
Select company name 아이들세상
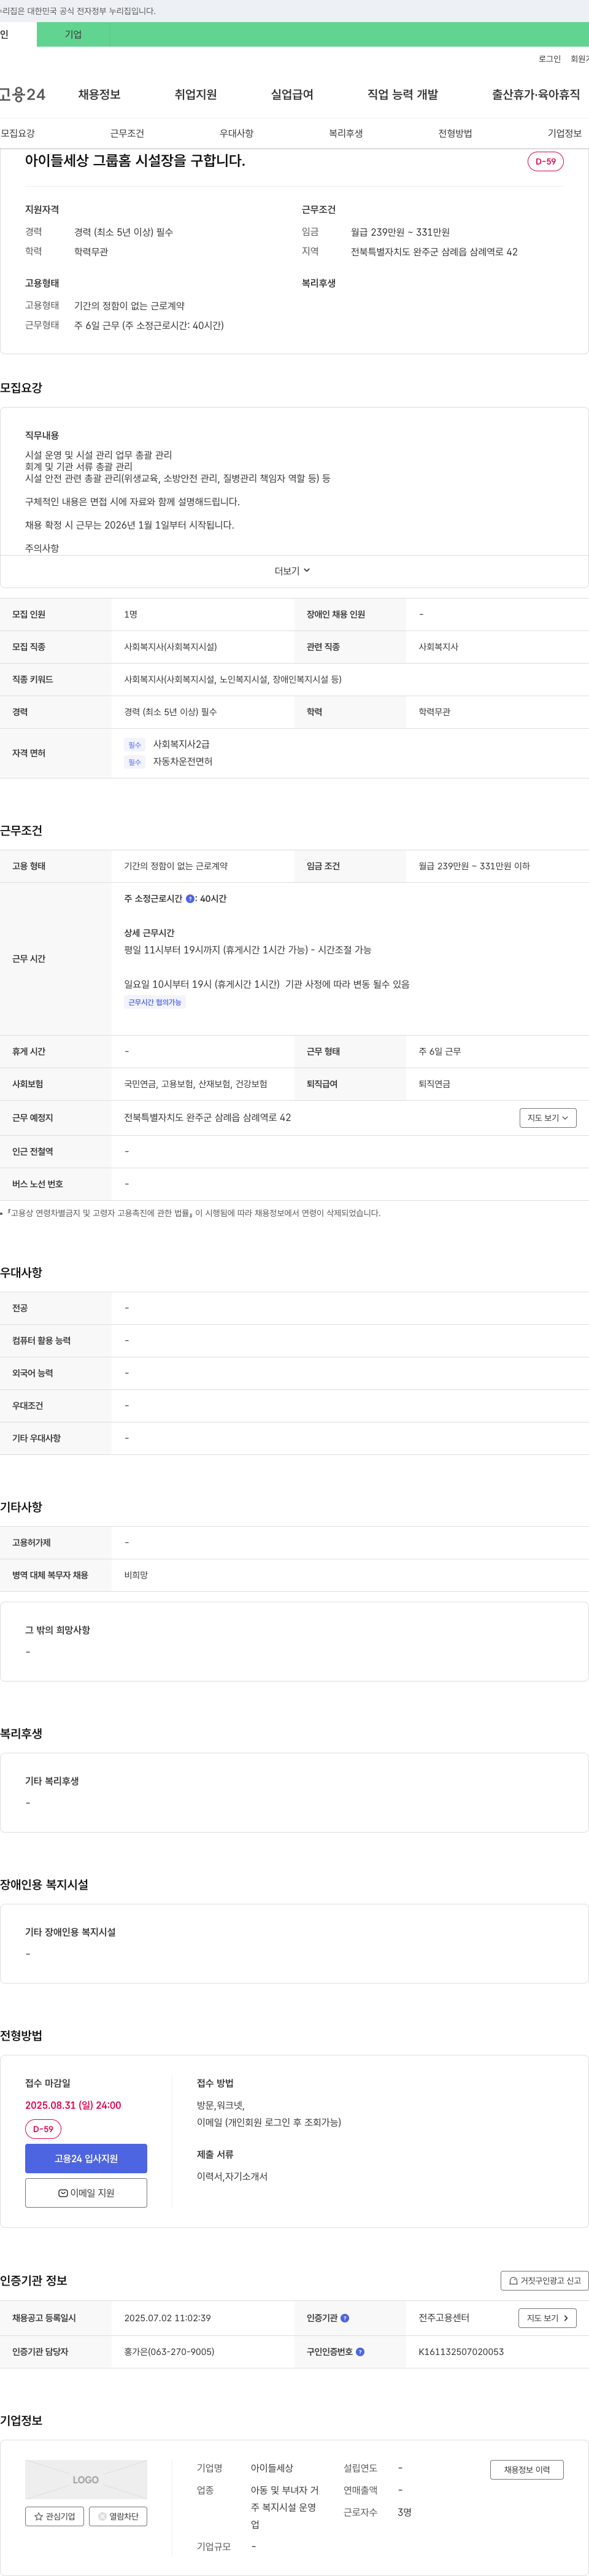click(x=272, y=2468)
